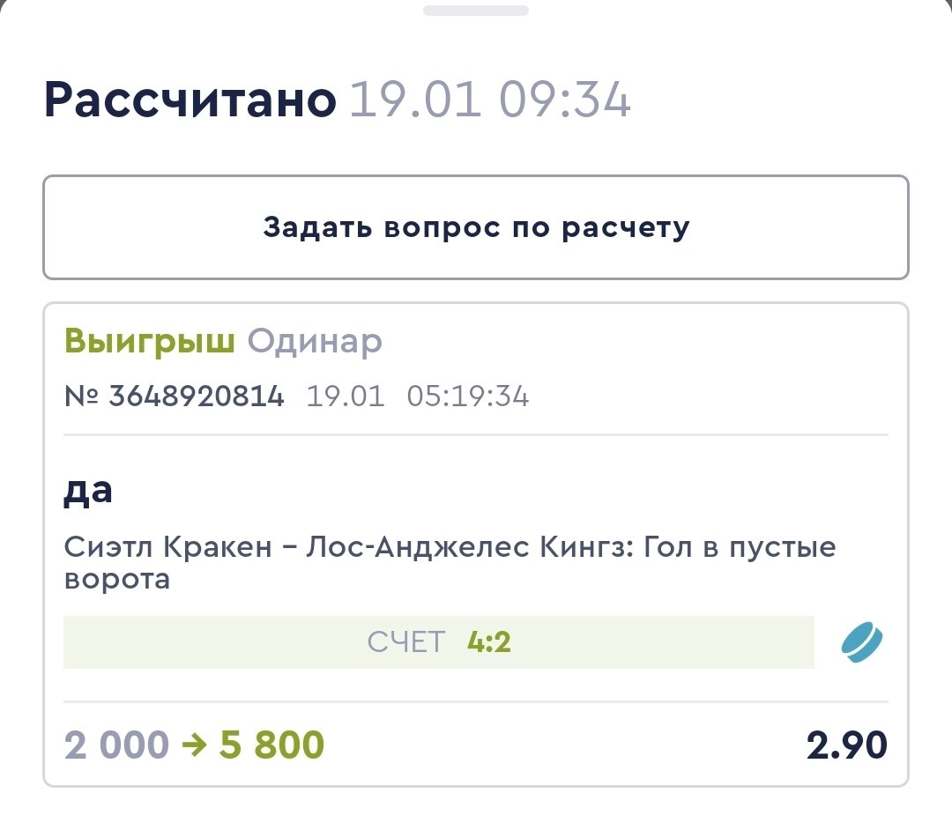Tap the "№" symbol before the bet number

82,396
